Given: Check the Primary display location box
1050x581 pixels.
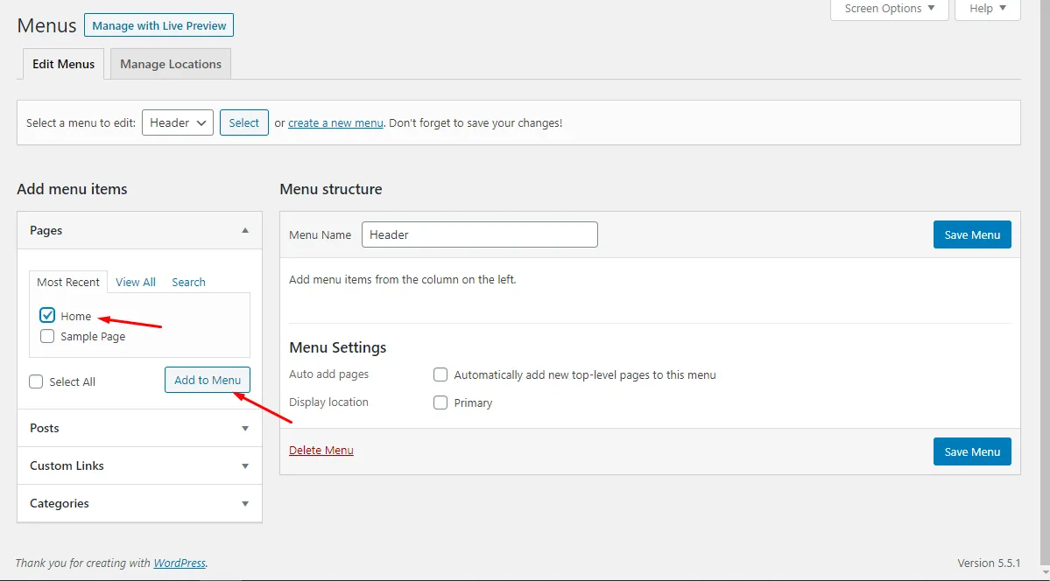Looking at the screenshot, I should point(440,402).
